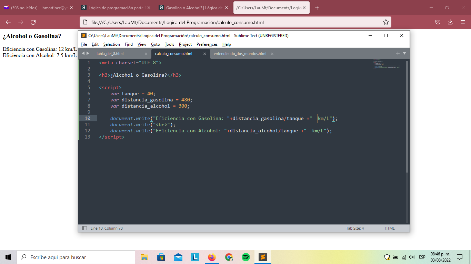Open Sublime Text File menu
The height and width of the screenshot is (264, 471).
pyautogui.click(x=84, y=44)
